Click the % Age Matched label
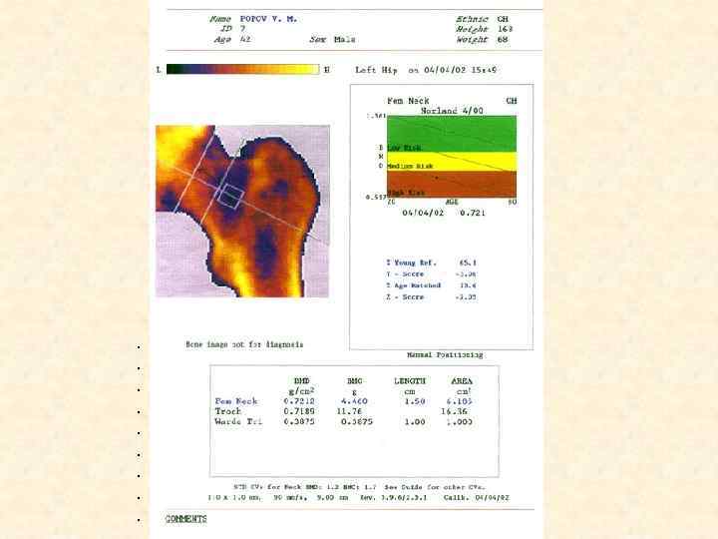Screen dimensions: 718x539 [x=413, y=285]
